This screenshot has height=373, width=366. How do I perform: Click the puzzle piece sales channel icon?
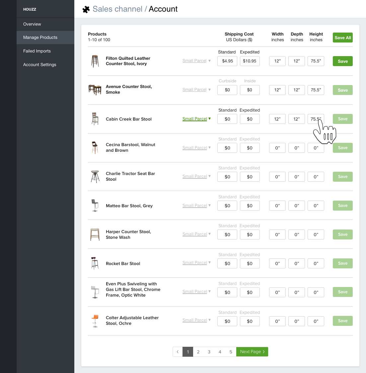[86, 9]
